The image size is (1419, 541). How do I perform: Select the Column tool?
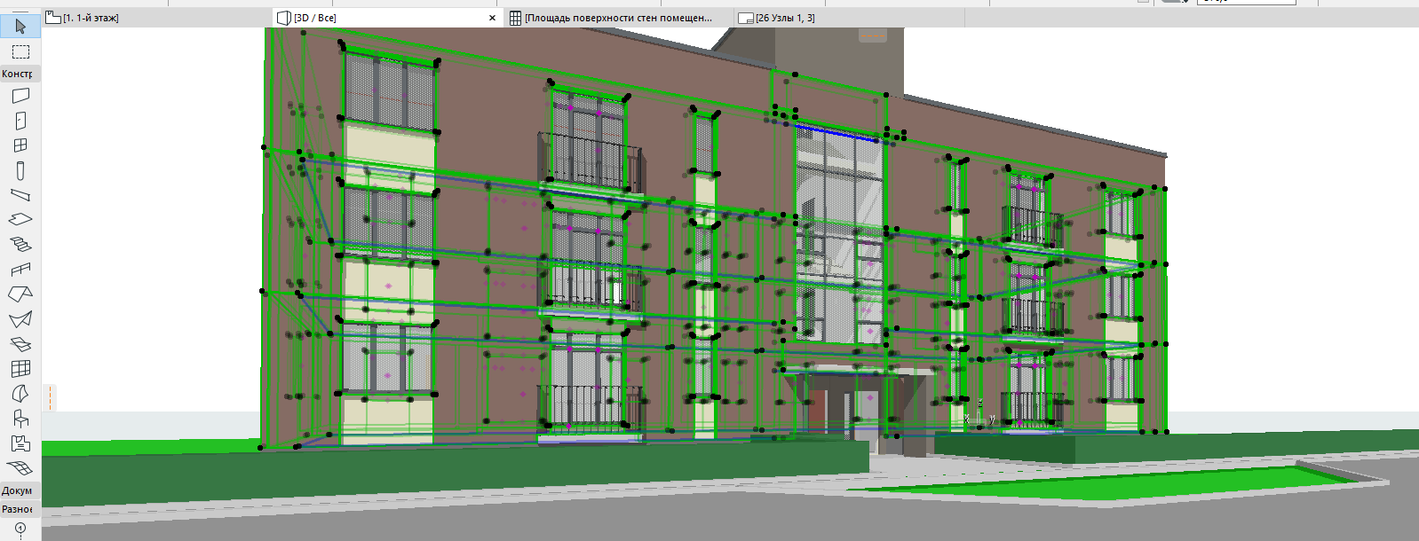20,170
